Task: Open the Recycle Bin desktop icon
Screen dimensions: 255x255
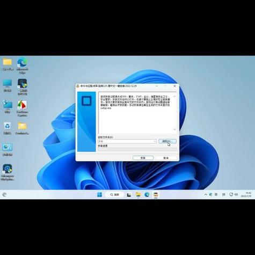Action: (8, 126)
